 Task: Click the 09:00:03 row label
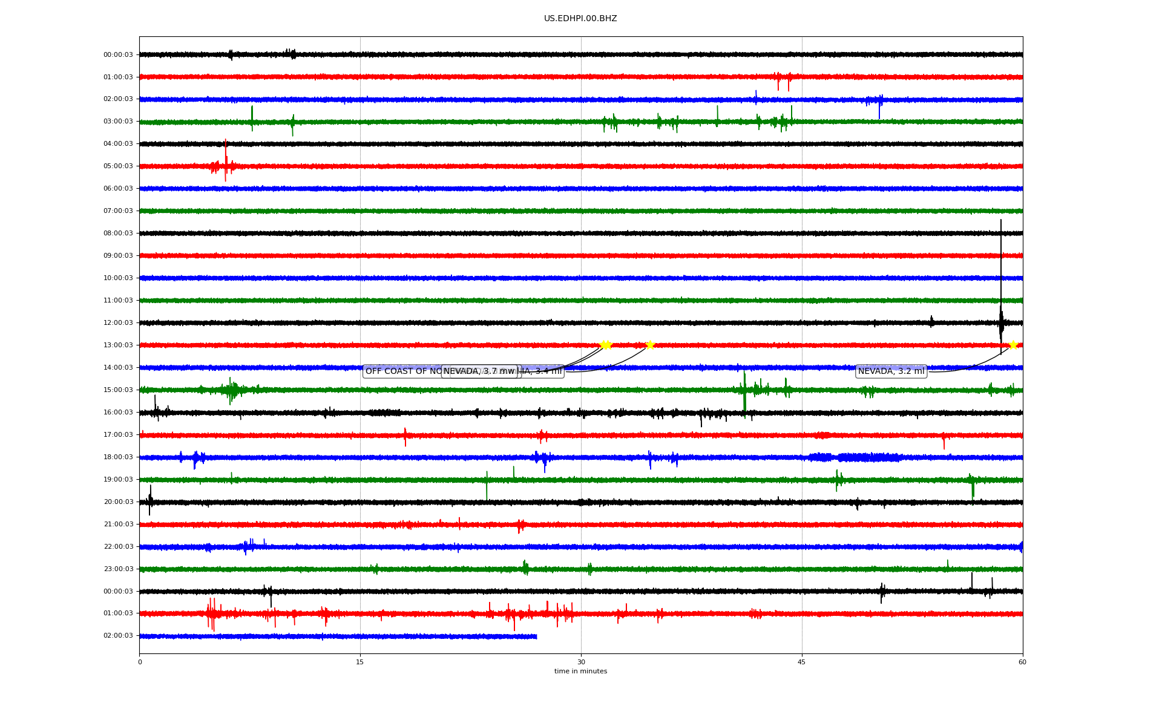tap(118, 256)
